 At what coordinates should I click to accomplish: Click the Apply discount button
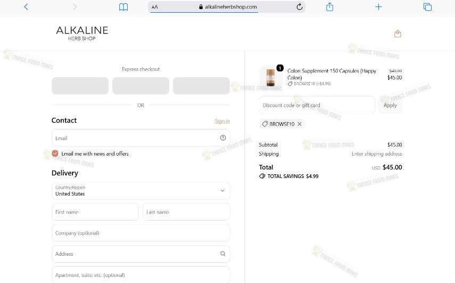(390, 105)
